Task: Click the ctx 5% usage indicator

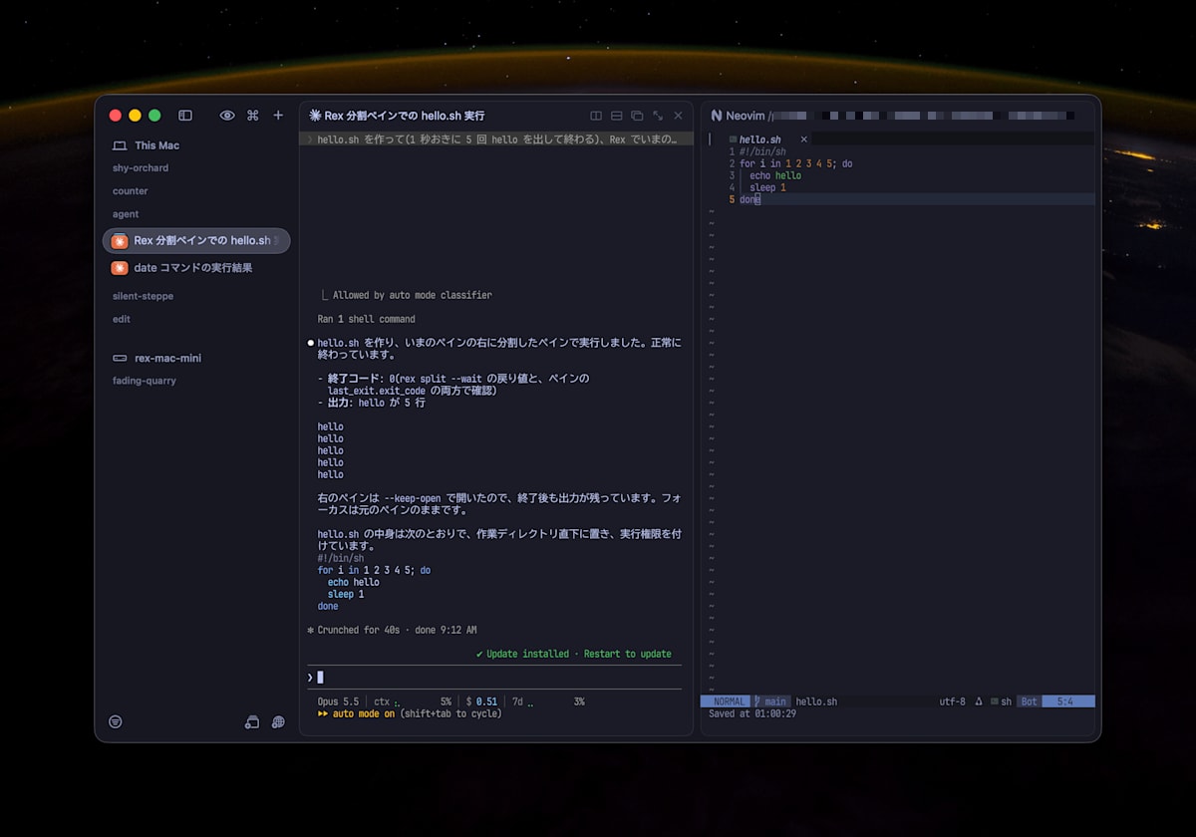Action: (413, 701)
